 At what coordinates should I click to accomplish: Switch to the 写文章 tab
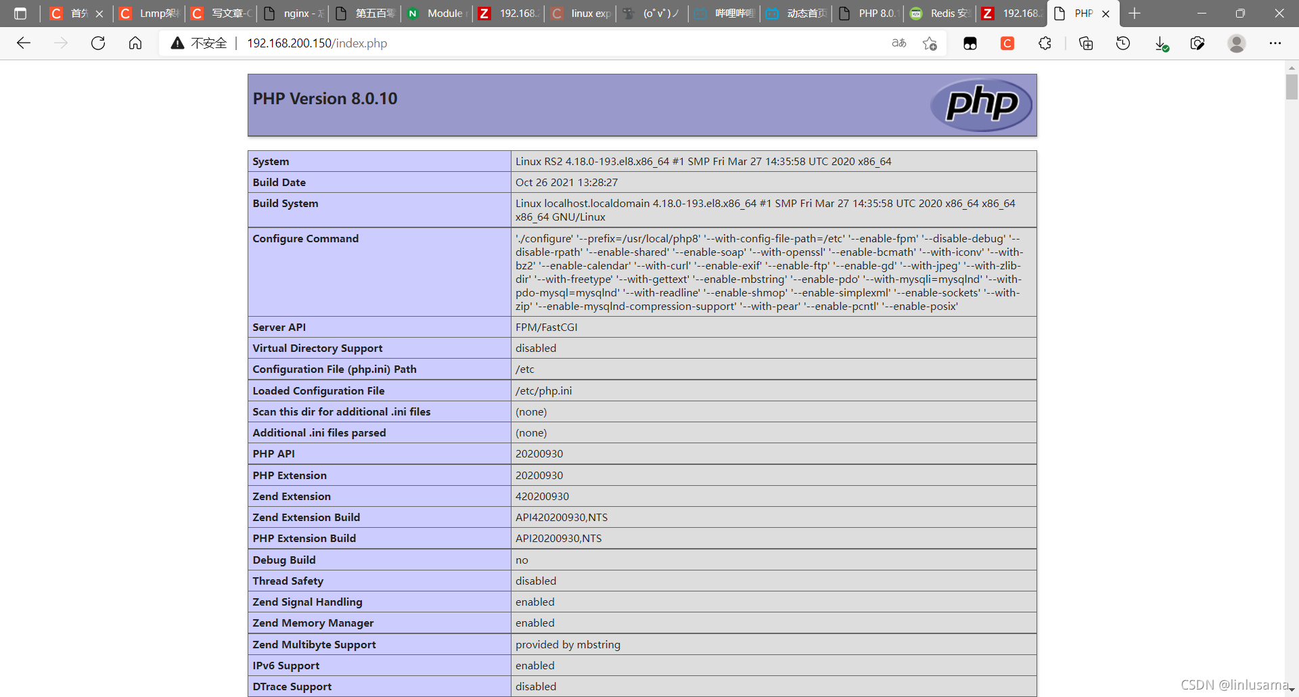(x=221, y=14)
